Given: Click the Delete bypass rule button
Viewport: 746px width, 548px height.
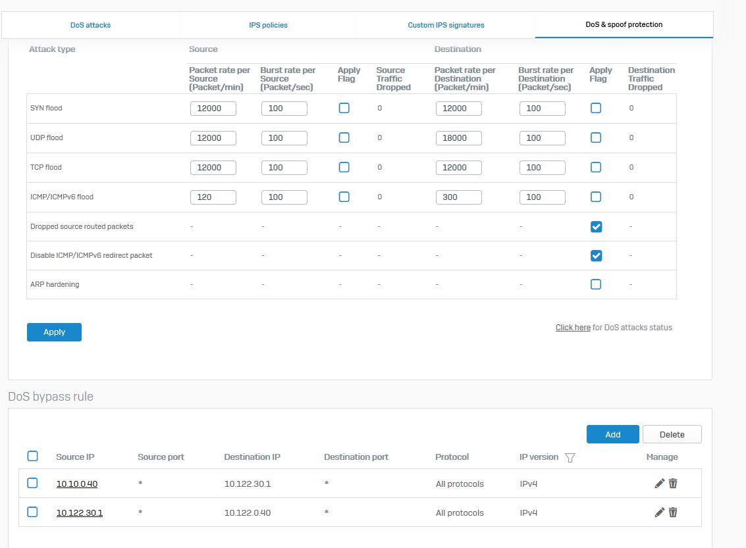Looking at the screenshot, I should tap(672, 434).
